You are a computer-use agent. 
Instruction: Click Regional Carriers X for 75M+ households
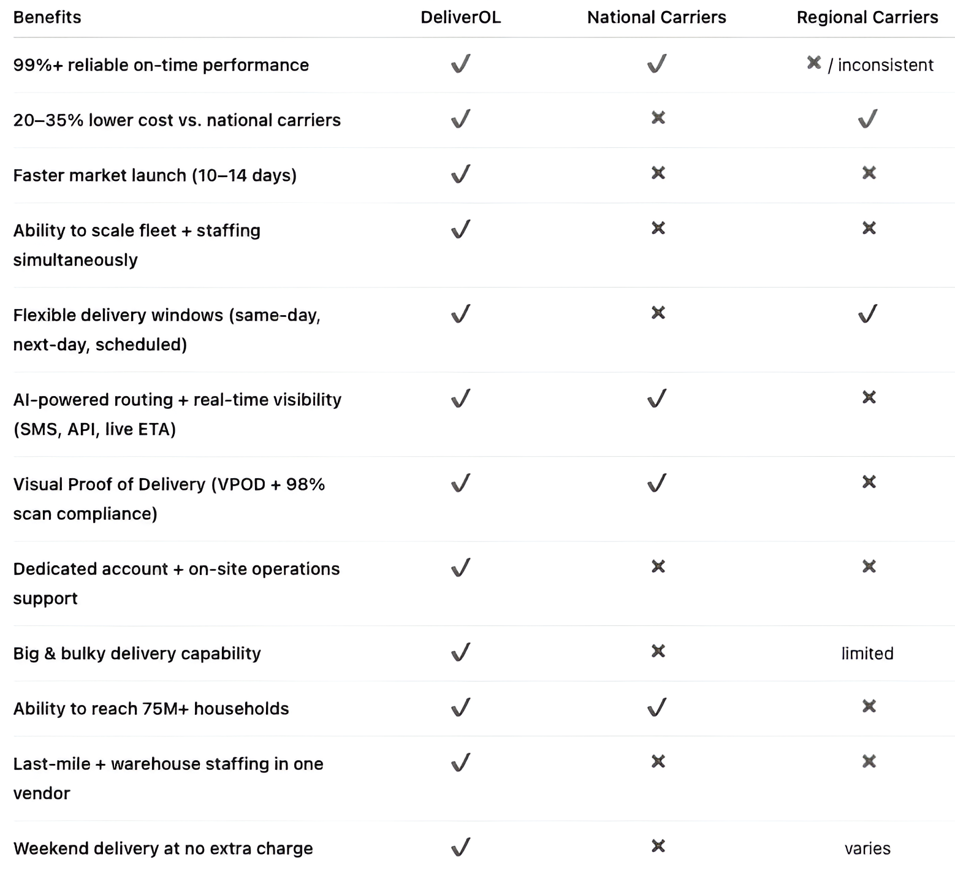(869, 706)
